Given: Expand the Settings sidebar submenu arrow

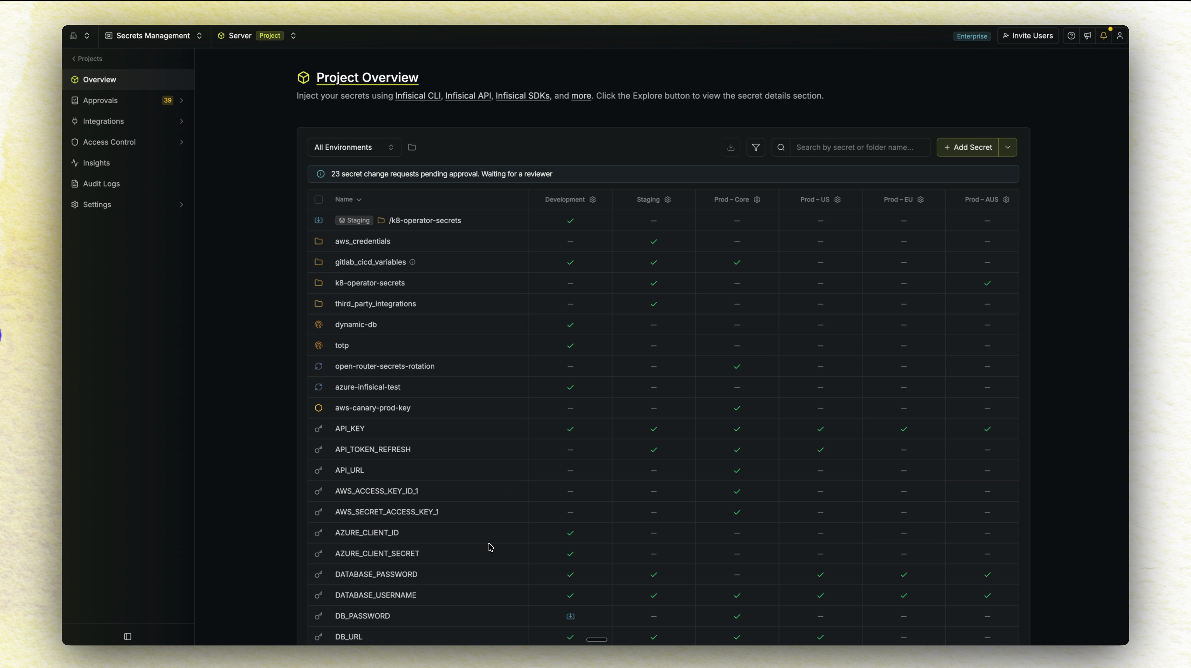Looking at the screenshot, I should (182, 204).
